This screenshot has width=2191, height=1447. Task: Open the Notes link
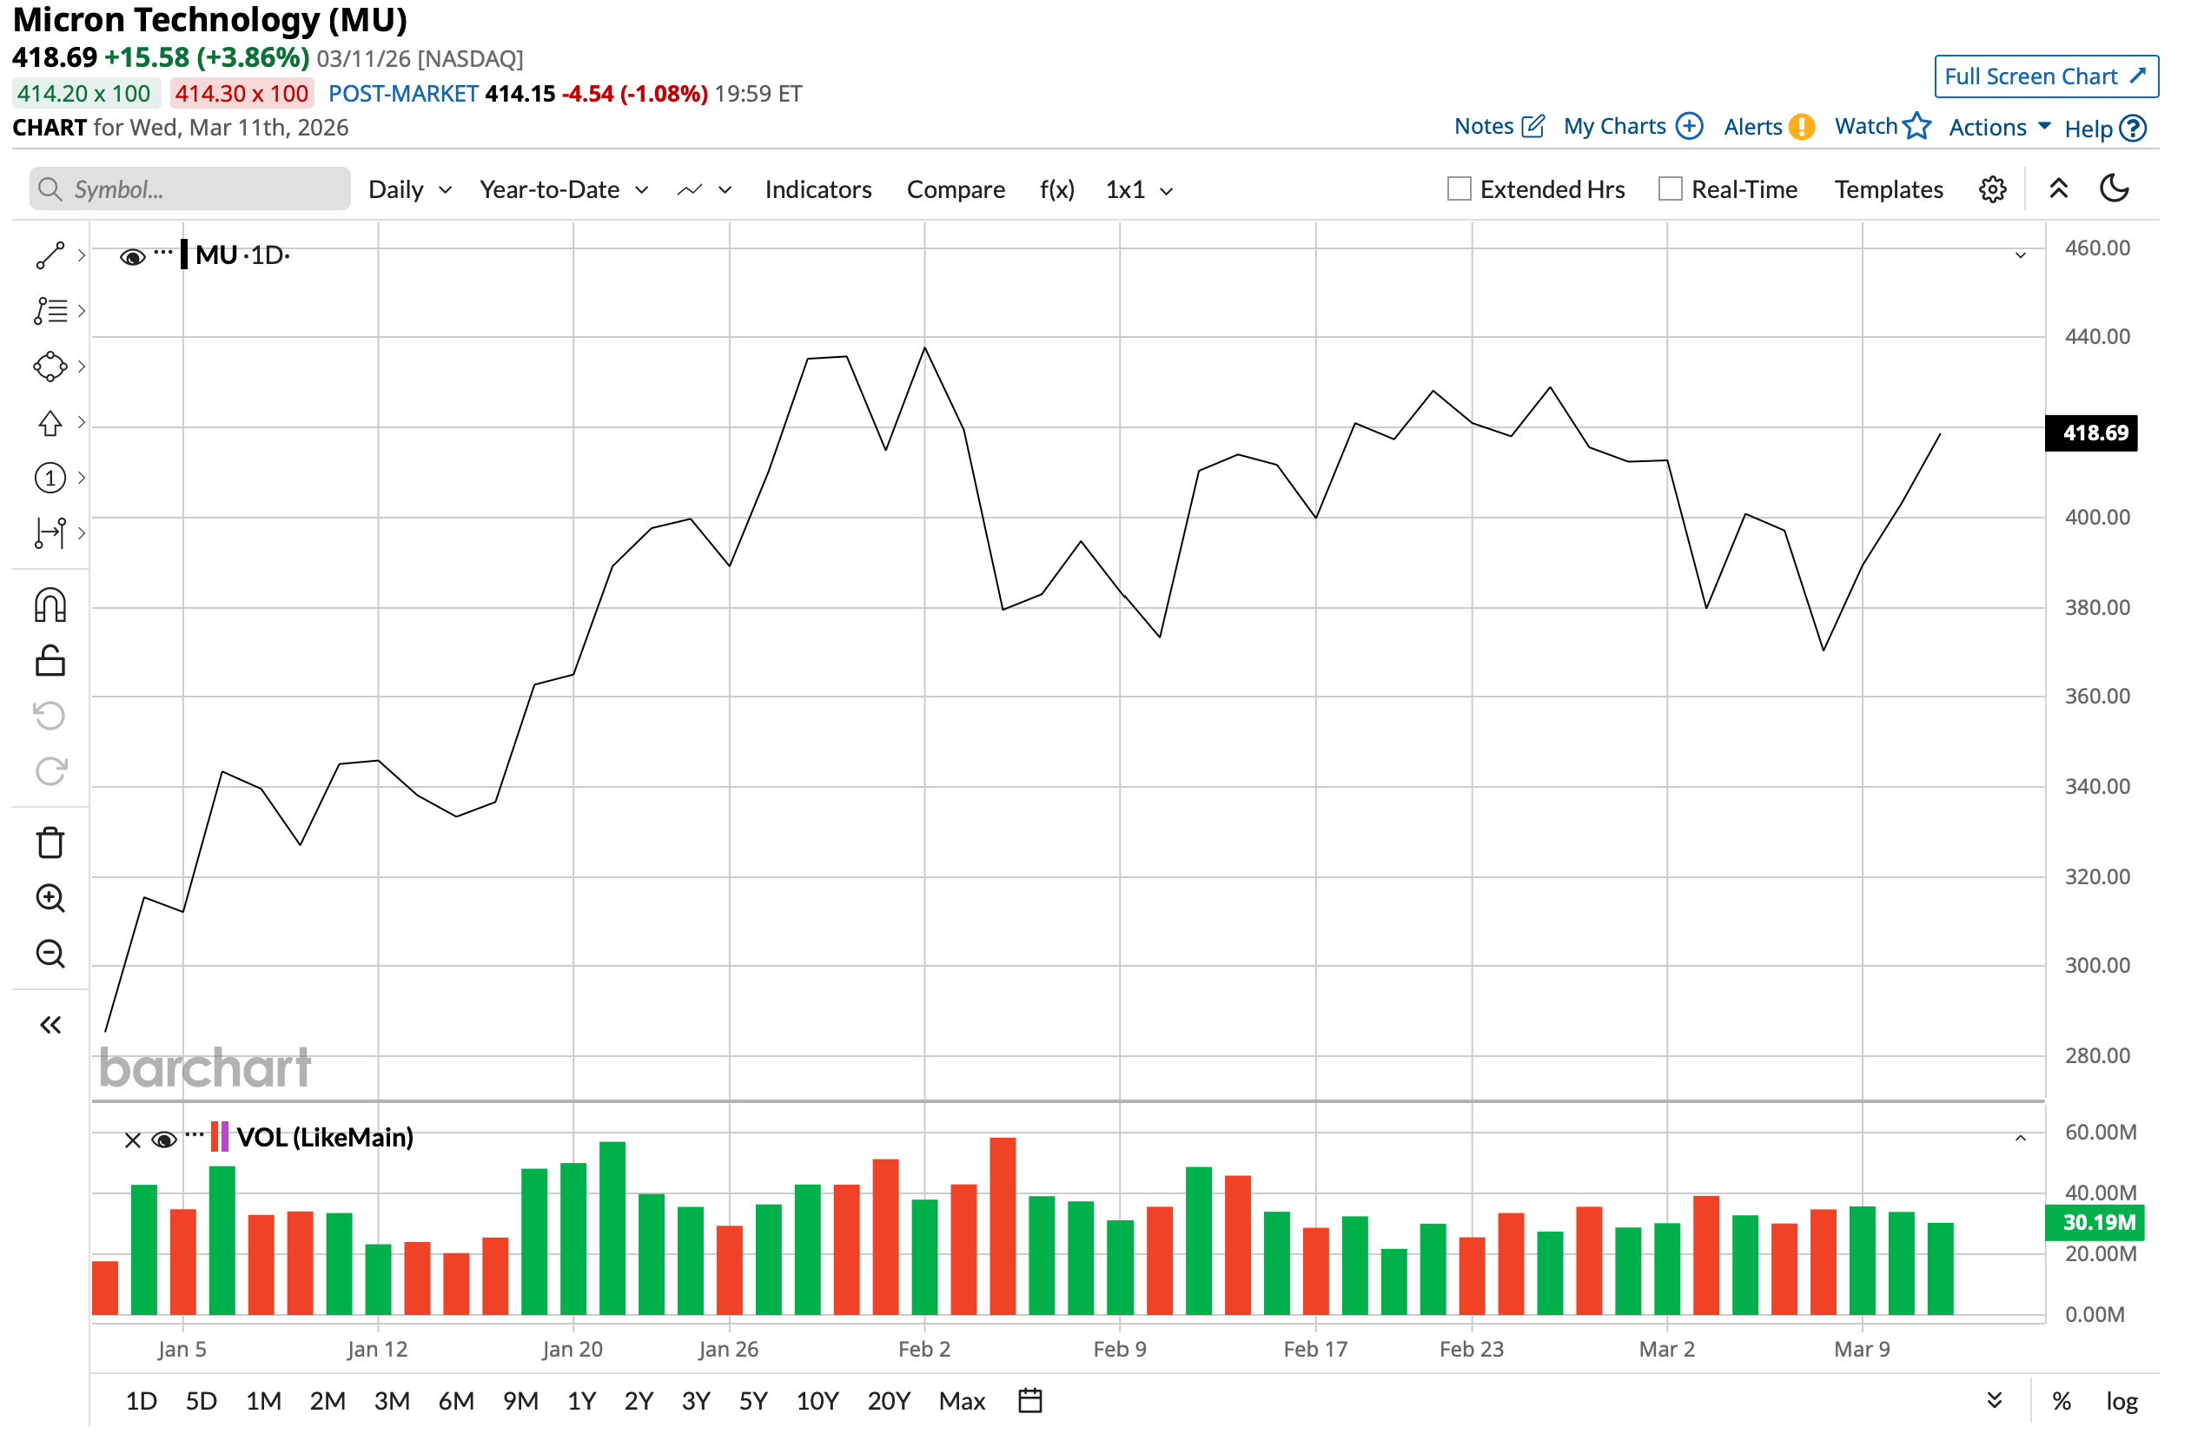coord(1499,127)
